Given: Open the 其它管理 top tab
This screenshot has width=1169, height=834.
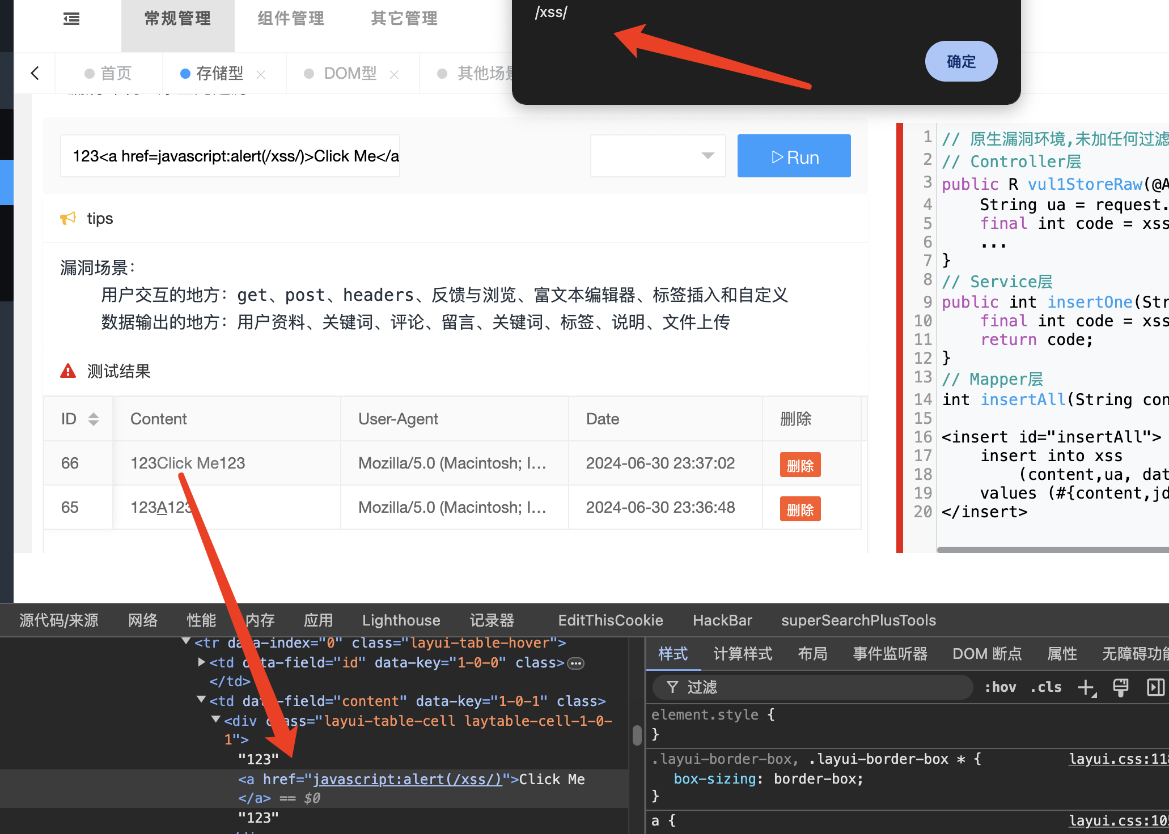Looking at the screenshot, I should pos(404,19).
